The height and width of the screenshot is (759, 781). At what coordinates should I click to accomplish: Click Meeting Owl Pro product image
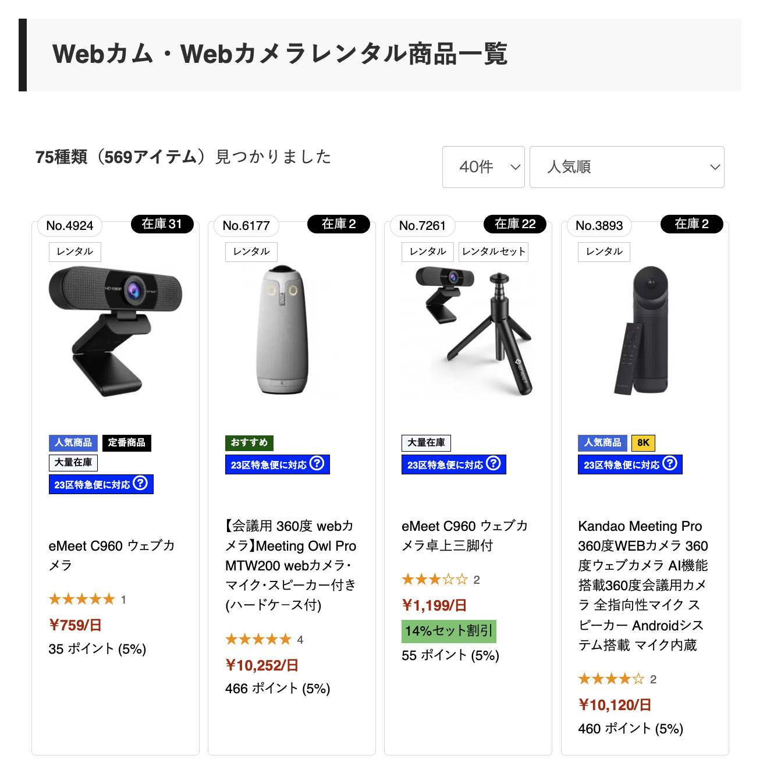[282, 330]
